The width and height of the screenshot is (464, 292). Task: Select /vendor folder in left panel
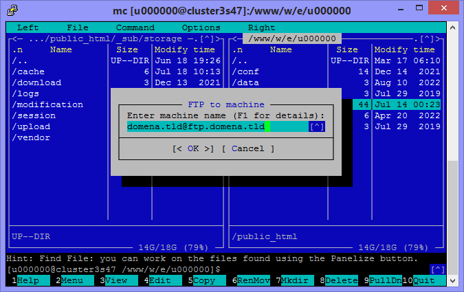[31, 137]
